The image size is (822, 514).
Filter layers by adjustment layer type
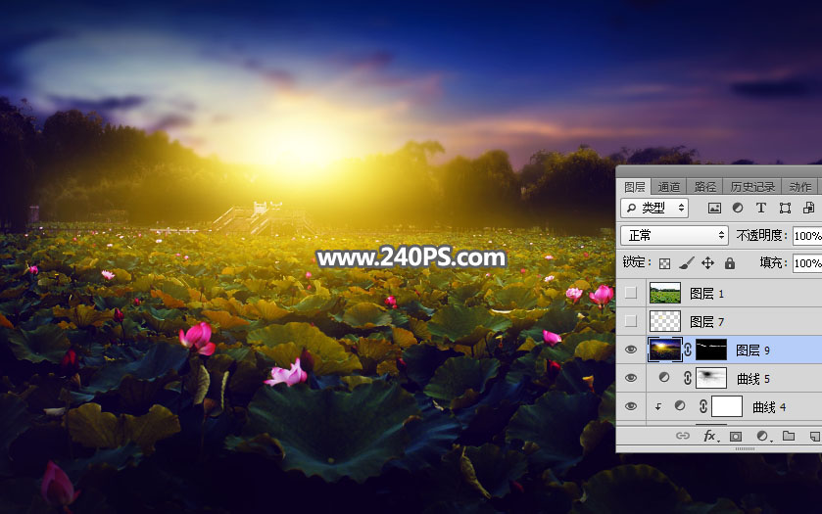tap(738, 208)
